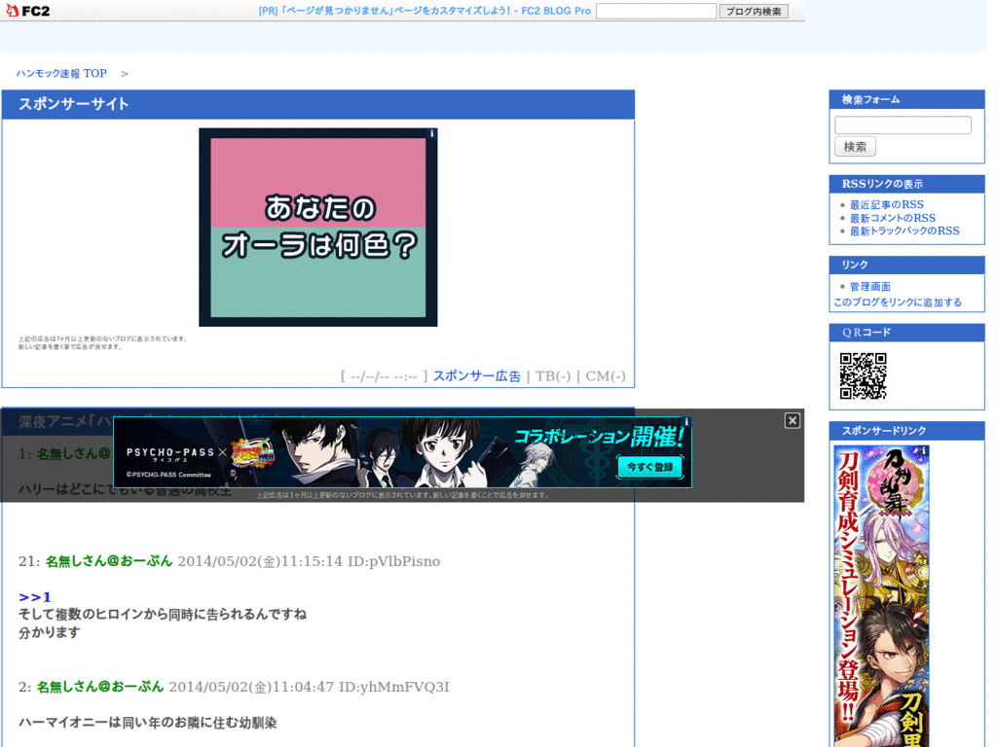The height and width of the screenshot is (747, 997).
Task: Open the スポンサー広告 link
Action: pos(477,376)
